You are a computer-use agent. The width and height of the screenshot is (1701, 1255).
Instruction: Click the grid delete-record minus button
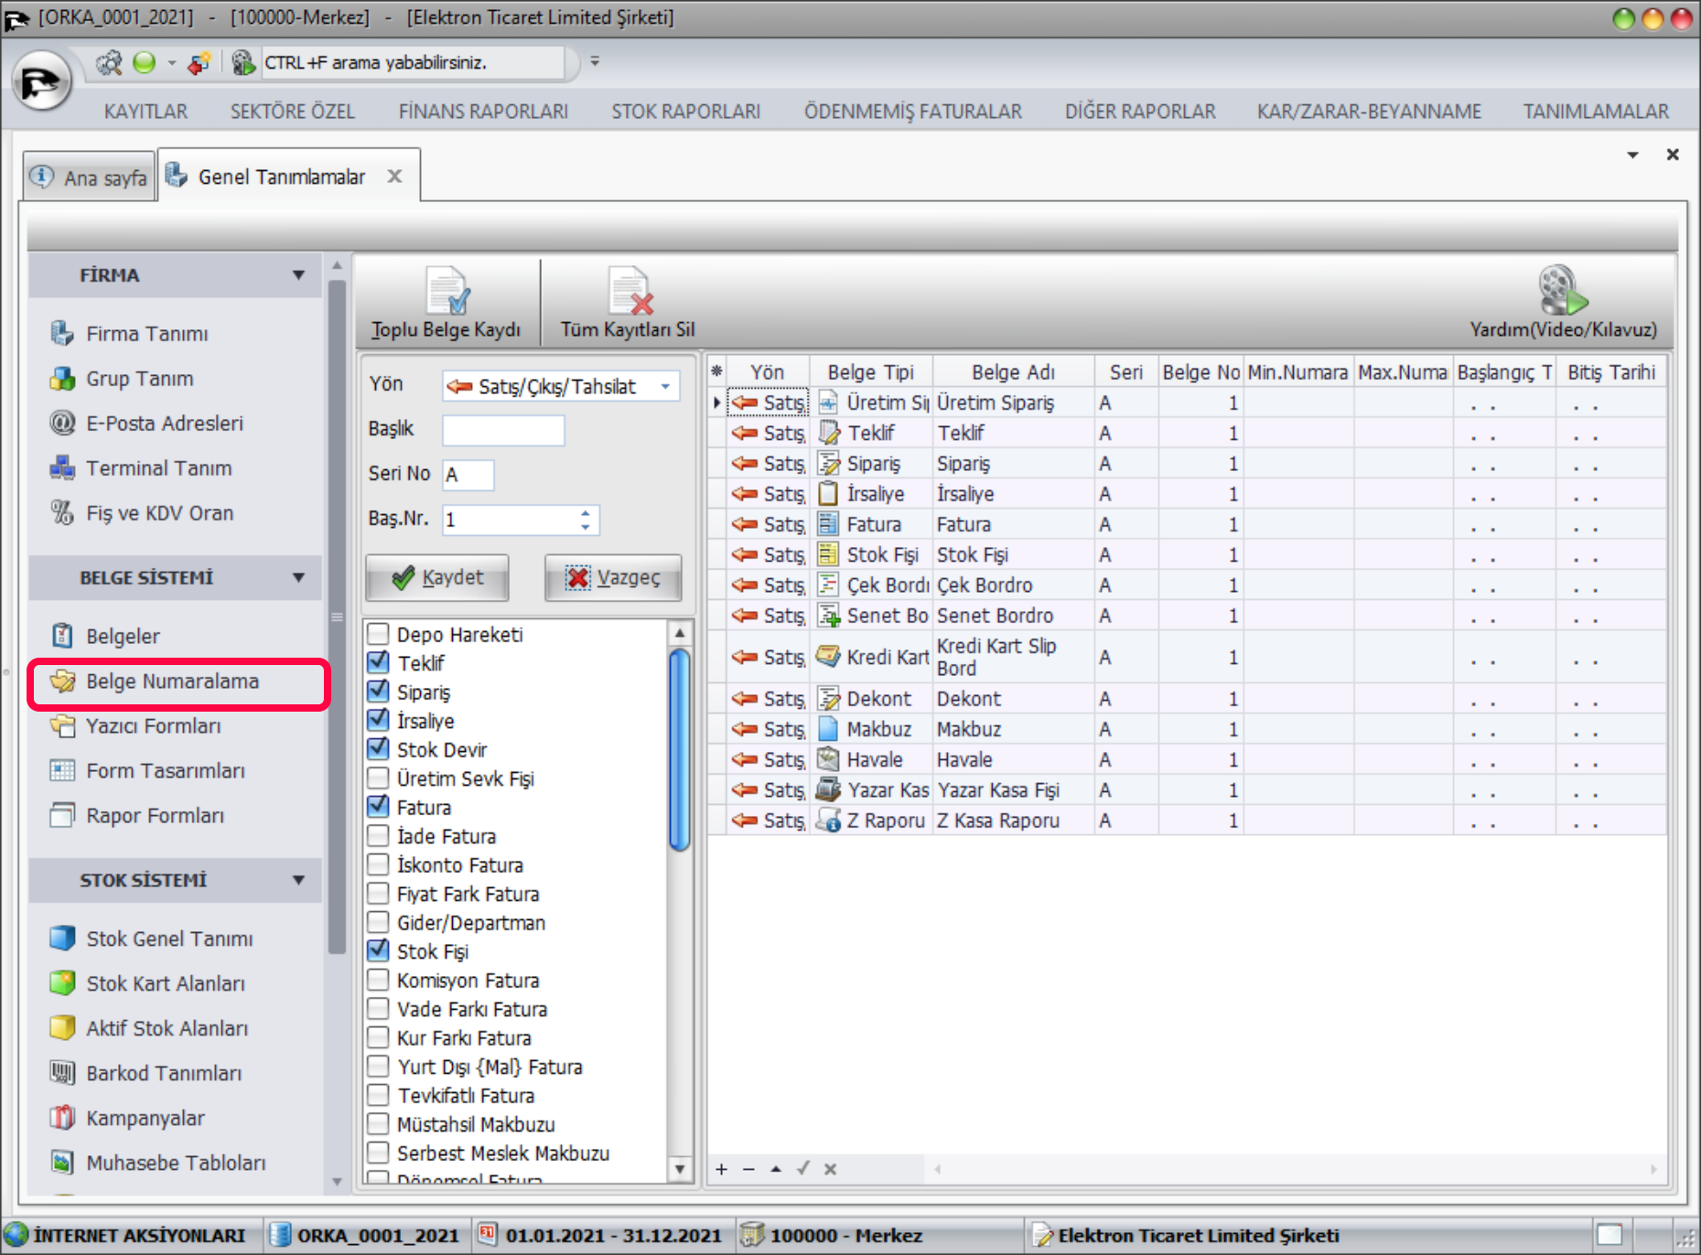tap(748, 1169)
